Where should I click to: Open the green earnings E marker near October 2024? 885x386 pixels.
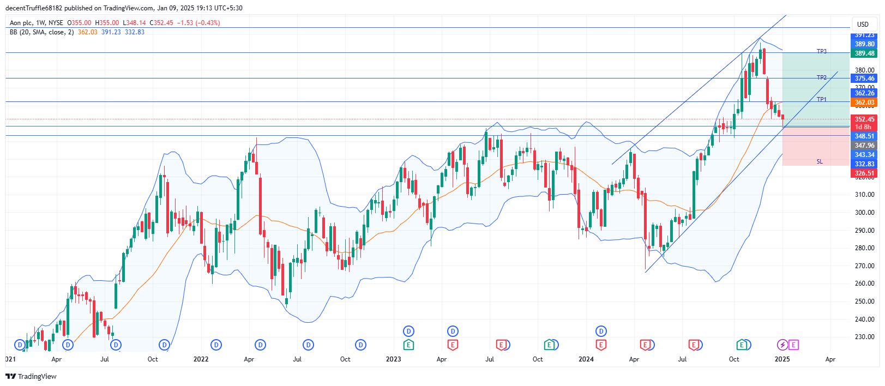point(742,345)
